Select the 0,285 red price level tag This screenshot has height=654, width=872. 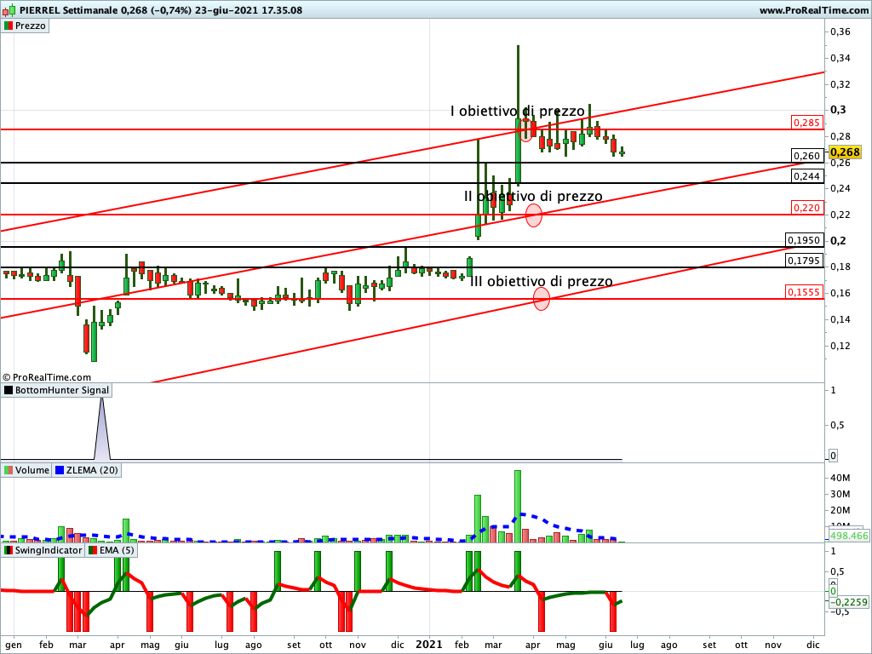pyautogui.click(x=806, y=123)
